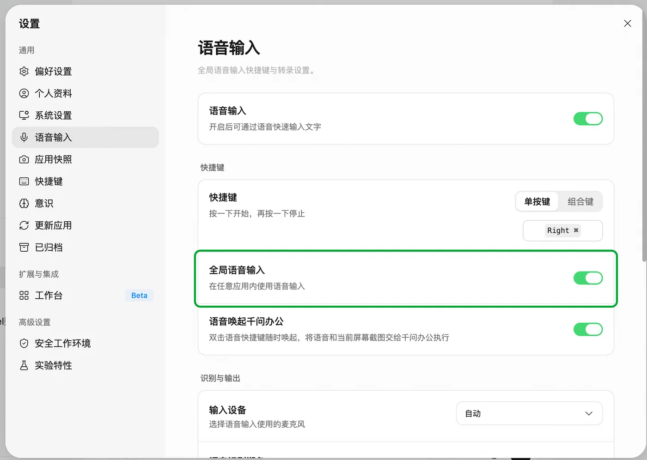Click the 通用 sidebar group label
The image size is (647, 460).
click(27, 50)
